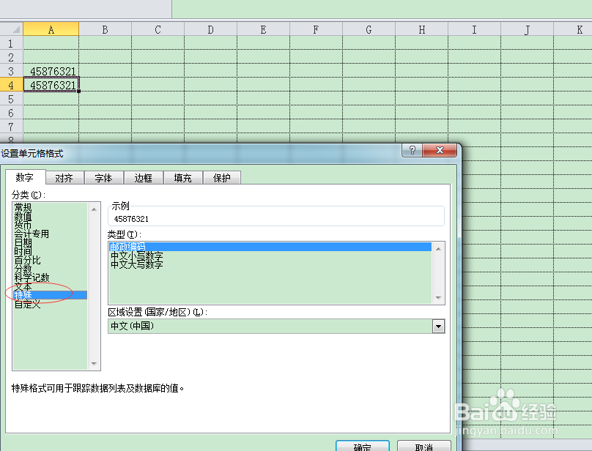The width and height of the screenshot is (592, 451).
Task: Click scroll-up arrow of type list
Action: (x=438, y=248)
